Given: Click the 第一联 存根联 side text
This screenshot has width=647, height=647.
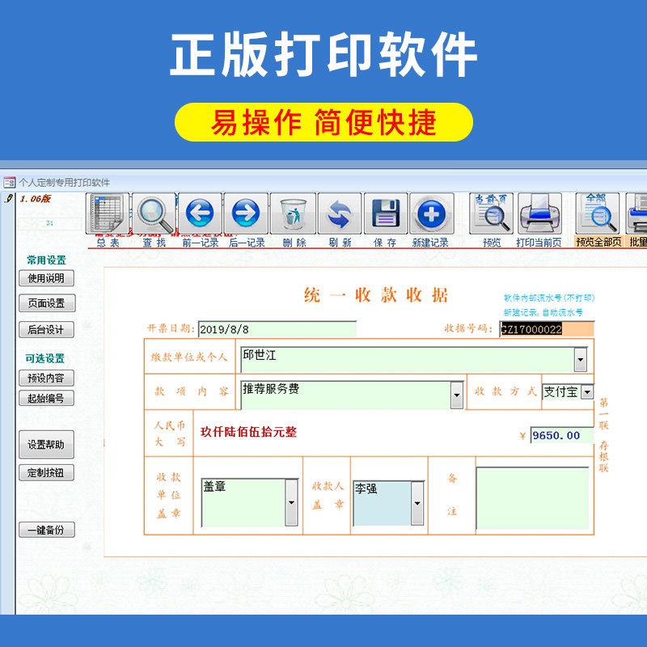Looking at the screenshot, I should click(x=603, y=435).
